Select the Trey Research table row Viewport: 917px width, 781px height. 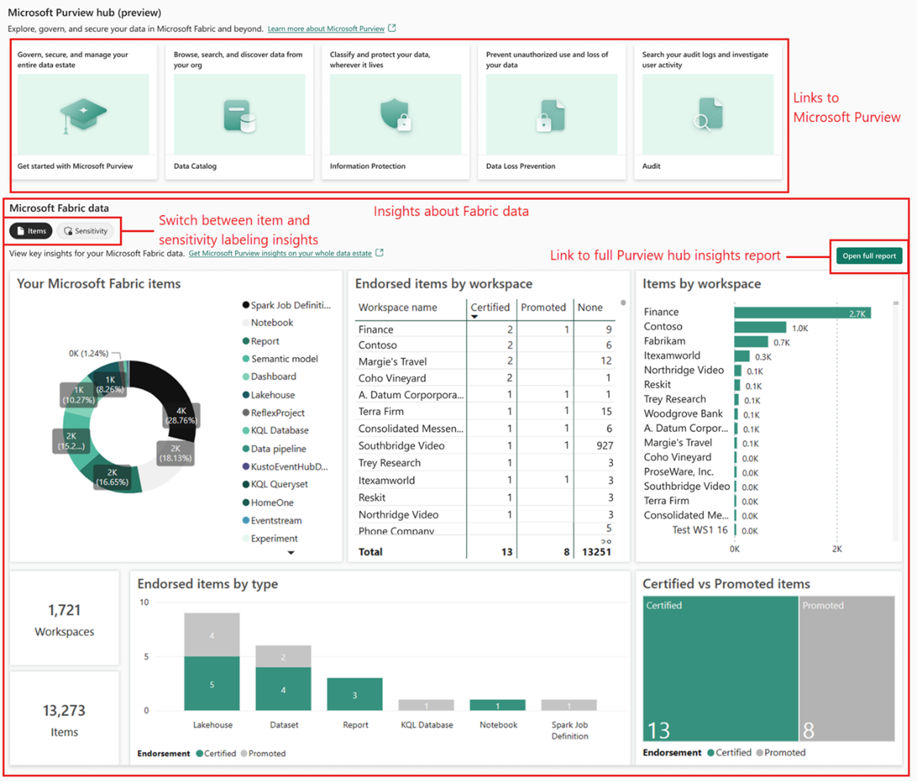(x=485, y=463)
